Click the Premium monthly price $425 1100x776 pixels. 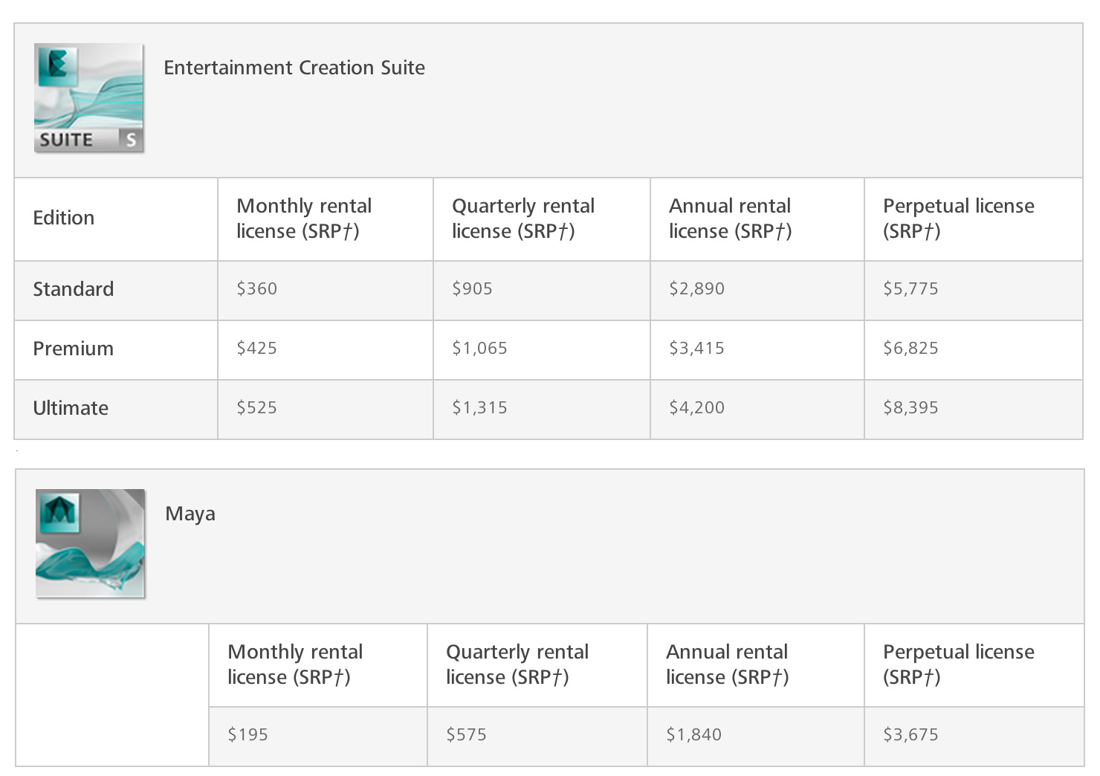pyautogui.click(x=256, y=348)
